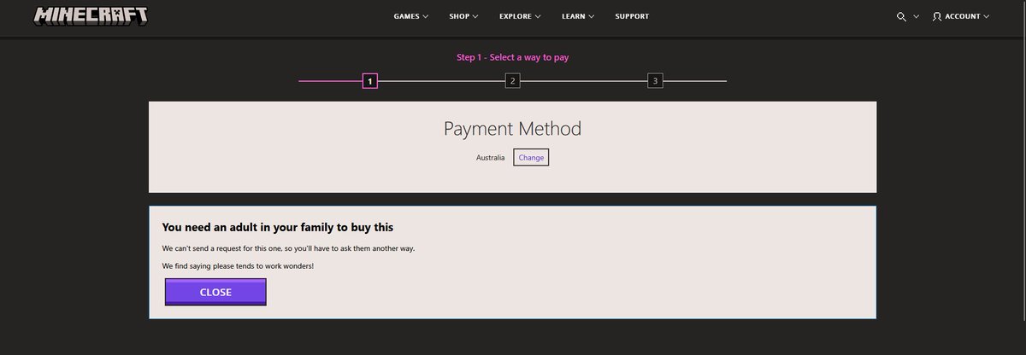Select step 2 in the progress indicator
The width and height of the screenshot is (1026, 355).
[x=512, y=81]
